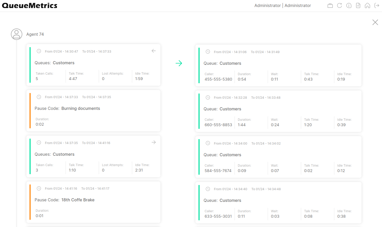Viewport: 382px width, 227px height.
Task: Open the info circle icon
Action: coord(349,6)
